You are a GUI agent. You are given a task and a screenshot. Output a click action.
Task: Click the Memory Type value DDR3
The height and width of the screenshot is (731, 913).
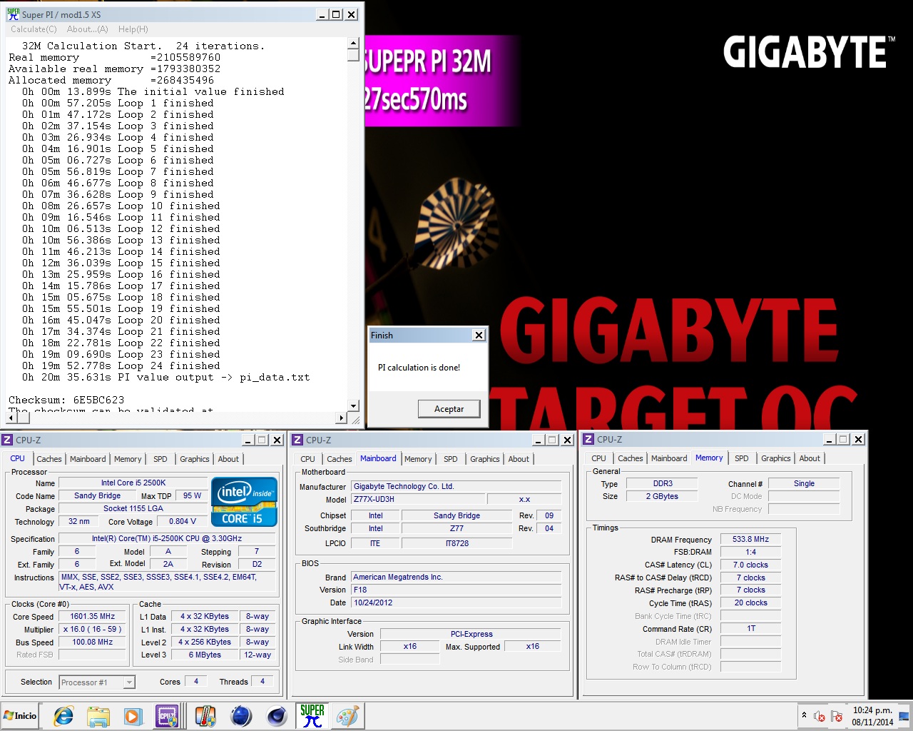(663, 483)
